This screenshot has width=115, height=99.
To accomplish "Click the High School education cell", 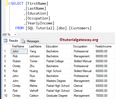I will [x=58, y=71].
